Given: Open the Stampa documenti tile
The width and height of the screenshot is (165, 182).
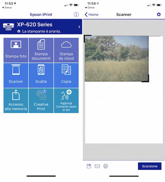Looking at the screenshot, I should click(41, 50).
